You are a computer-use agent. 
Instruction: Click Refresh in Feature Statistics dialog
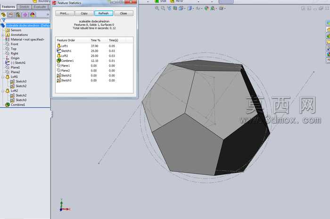(104, 13)
